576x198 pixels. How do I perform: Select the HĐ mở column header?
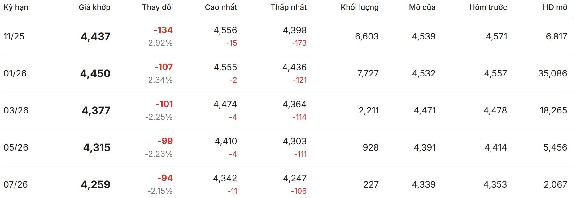[555, 7]
